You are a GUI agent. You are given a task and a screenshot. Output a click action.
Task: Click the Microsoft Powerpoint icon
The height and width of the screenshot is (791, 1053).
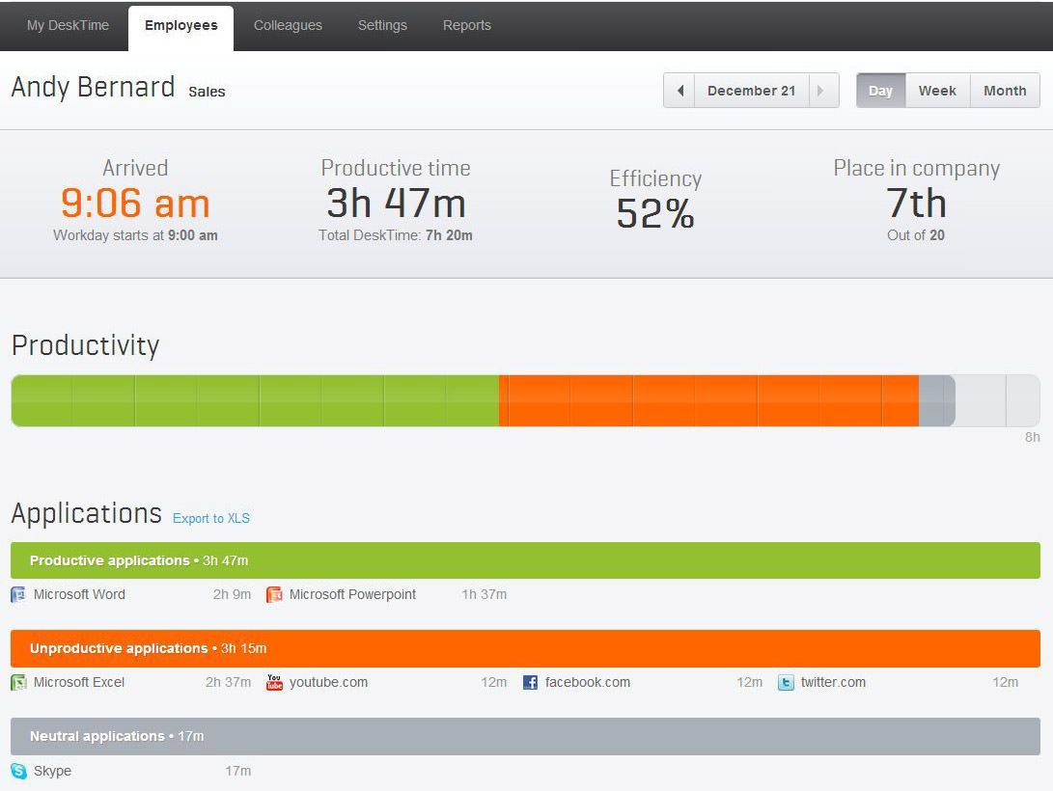pos(274,594)
